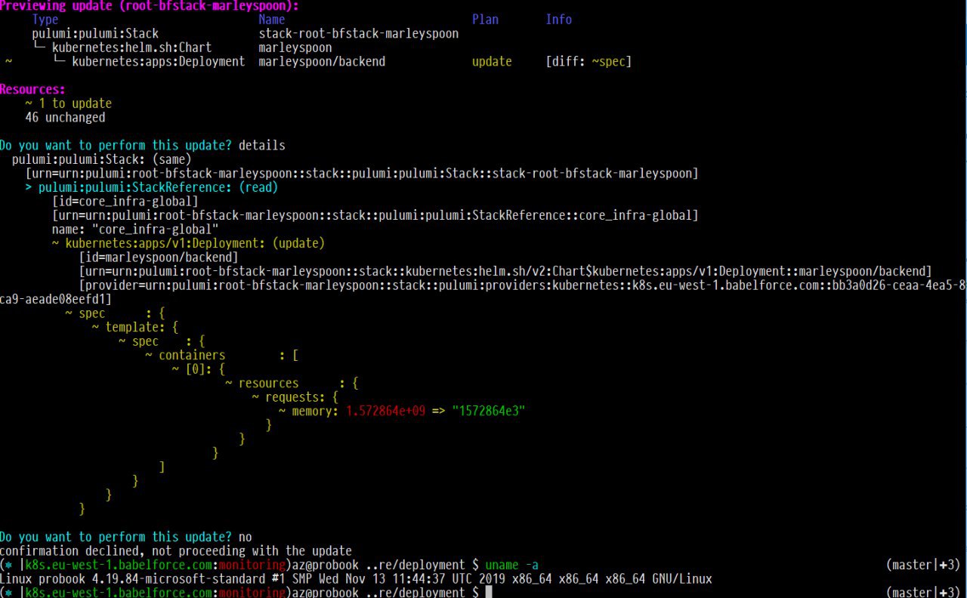Click the 'uname -a' command

click(x=512, y=565)
